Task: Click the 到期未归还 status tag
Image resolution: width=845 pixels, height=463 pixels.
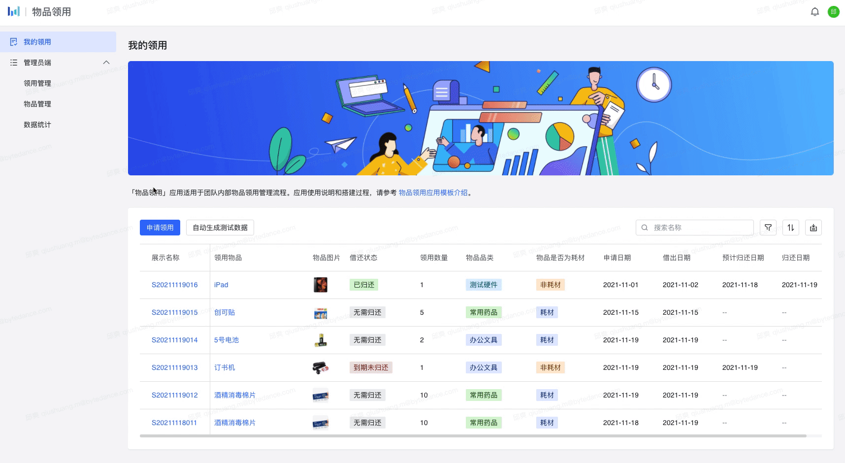Action: pos(371,367)
